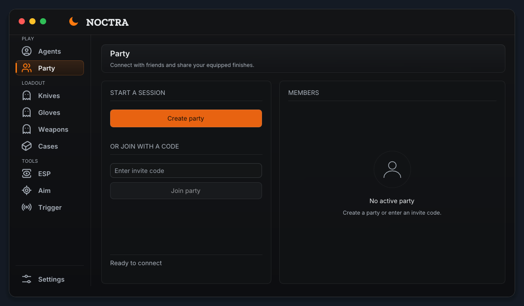This screenshot has height=306, width=524.
Task: Create a new party session
Action: 186,118
